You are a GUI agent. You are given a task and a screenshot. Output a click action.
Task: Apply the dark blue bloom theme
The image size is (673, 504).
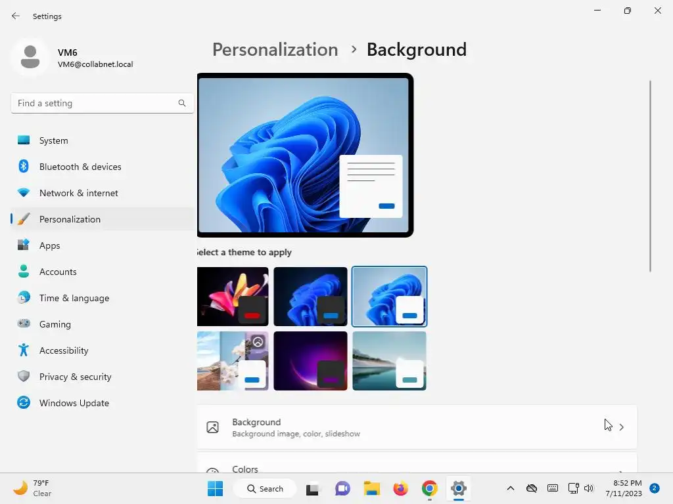click(310, 297)
